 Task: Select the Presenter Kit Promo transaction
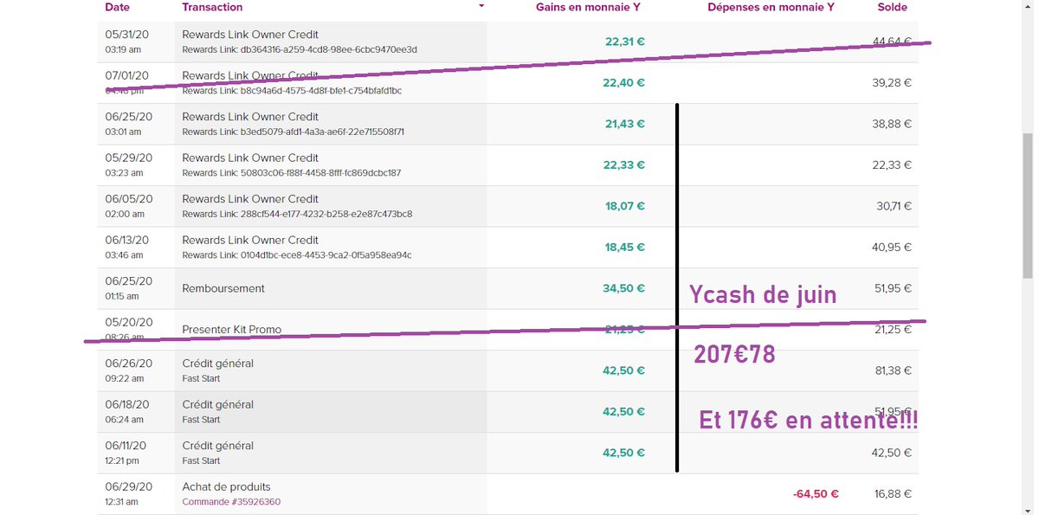point(231,330)
